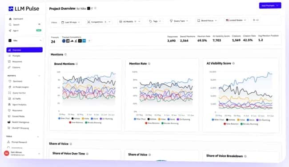Open the United States country dropdown
This screenshot has height=167, width=289.
pyautogui.click(x=236, y=20)
